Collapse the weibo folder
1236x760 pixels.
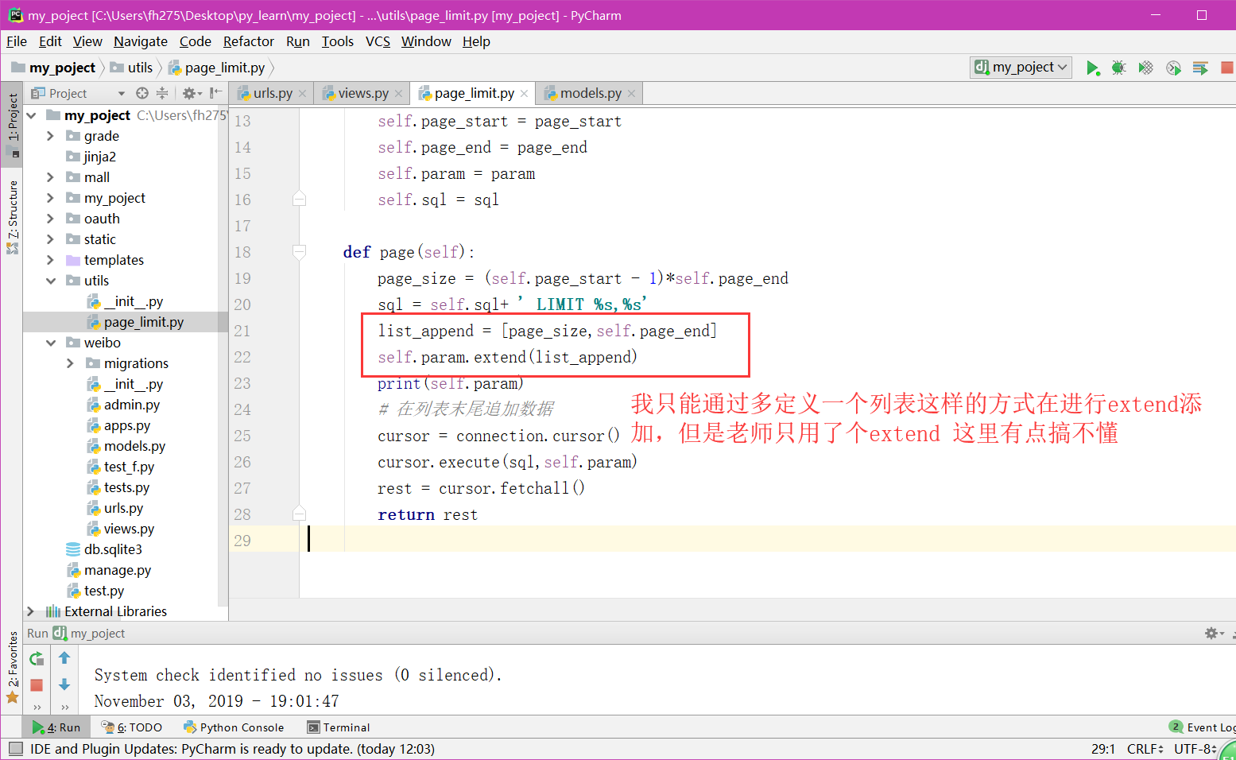click(x=50, y=343)
